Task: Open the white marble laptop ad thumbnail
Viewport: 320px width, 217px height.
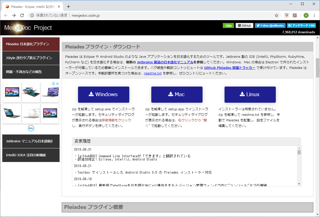Action: pyautogui.click(x=31, y=114)
